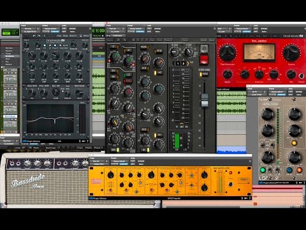Open the help question mark in the beige plugin footer
Screen dimensions: 306x230
coord(304,183)
